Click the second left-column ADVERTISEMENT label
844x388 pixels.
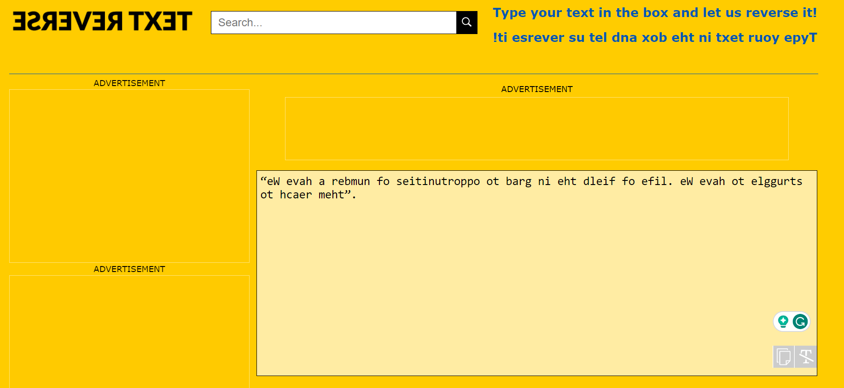129,269
